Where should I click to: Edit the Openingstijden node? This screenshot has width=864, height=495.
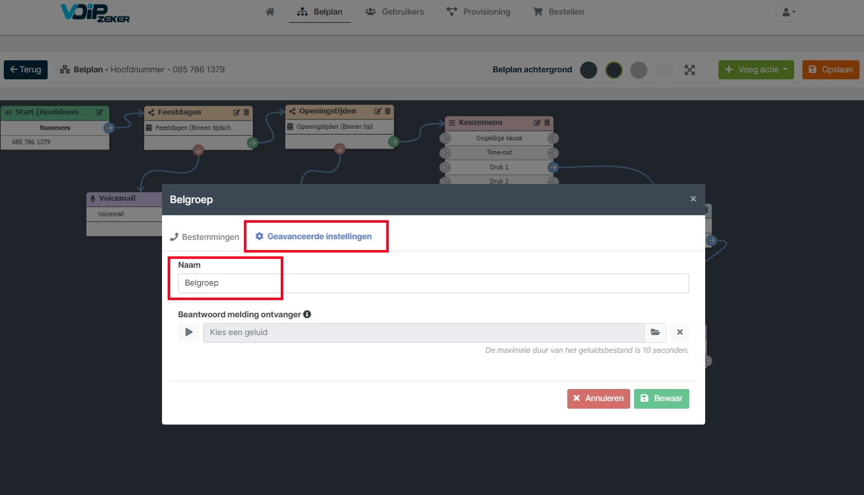click(x=377, y=111)
